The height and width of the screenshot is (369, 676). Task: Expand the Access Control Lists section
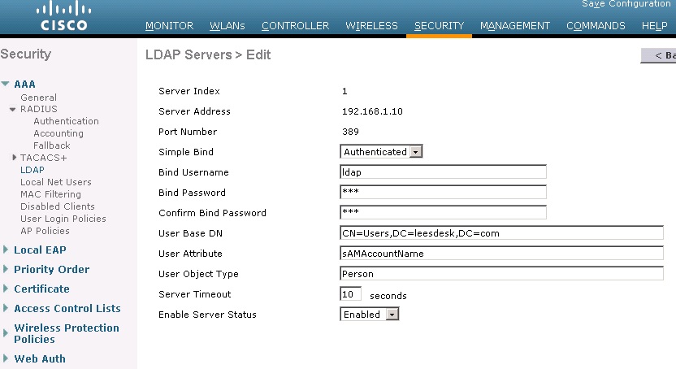pyautogui.click(x=6, y=309)
